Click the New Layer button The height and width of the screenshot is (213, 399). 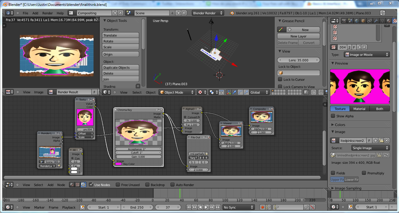[x=298, y=36]
